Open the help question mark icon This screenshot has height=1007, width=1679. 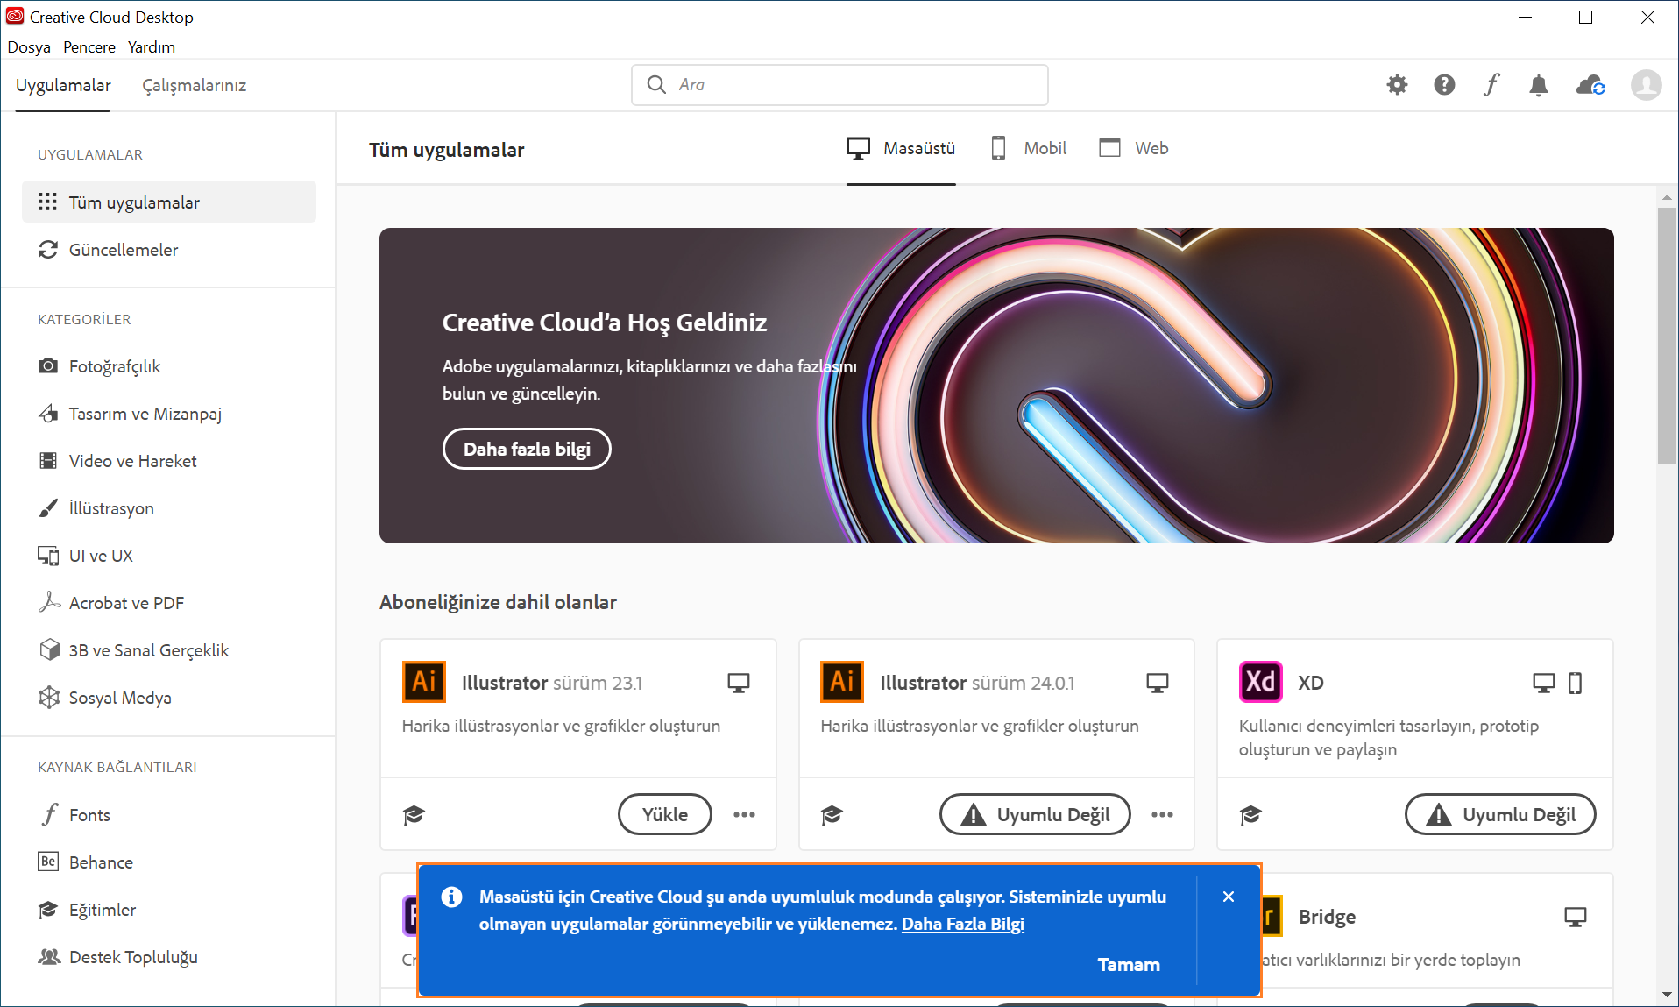(x=1444, y=85)
